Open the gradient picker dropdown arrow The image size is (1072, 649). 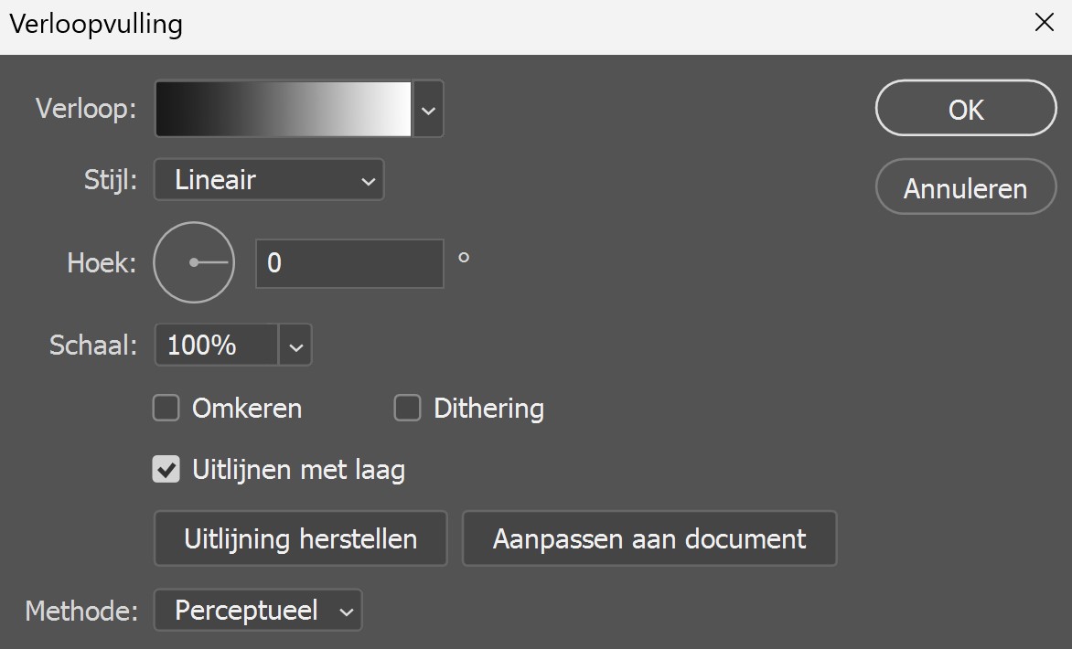pyautogui.click(x=428, y=110)
